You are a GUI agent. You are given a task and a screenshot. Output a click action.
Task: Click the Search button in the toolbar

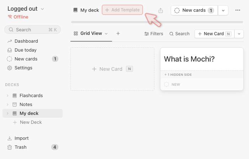(x=179, y=34)
